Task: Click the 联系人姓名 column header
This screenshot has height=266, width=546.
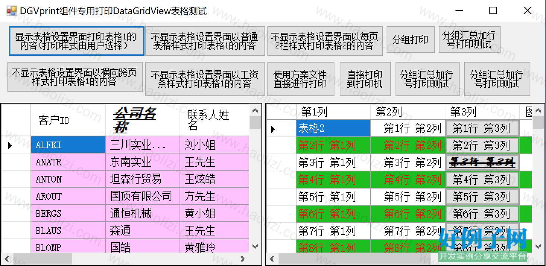Action: click(x=215, y=120)
